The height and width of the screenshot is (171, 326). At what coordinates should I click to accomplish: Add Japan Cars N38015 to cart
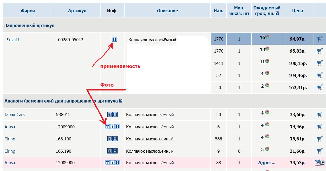[319, 115]
